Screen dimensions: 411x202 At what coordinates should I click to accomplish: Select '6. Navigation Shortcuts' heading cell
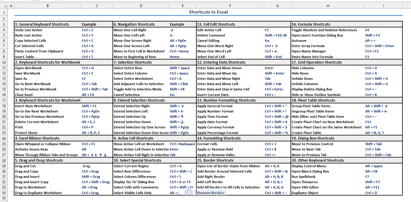pos(141,24)
